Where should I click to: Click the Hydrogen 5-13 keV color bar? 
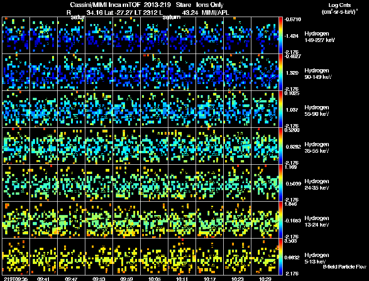[x=280, y=257]
